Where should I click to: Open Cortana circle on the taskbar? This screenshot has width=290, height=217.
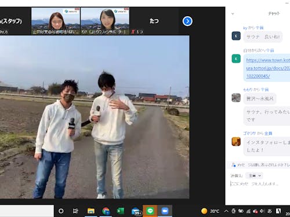(x=61, y=211)
